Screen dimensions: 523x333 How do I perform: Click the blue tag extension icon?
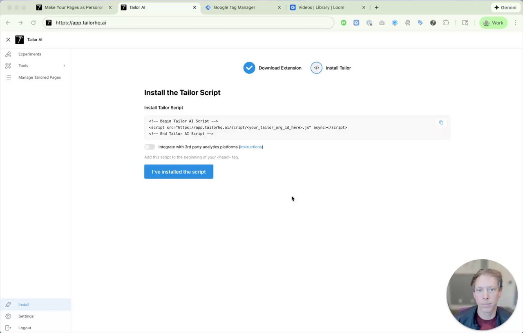[420, 23]
